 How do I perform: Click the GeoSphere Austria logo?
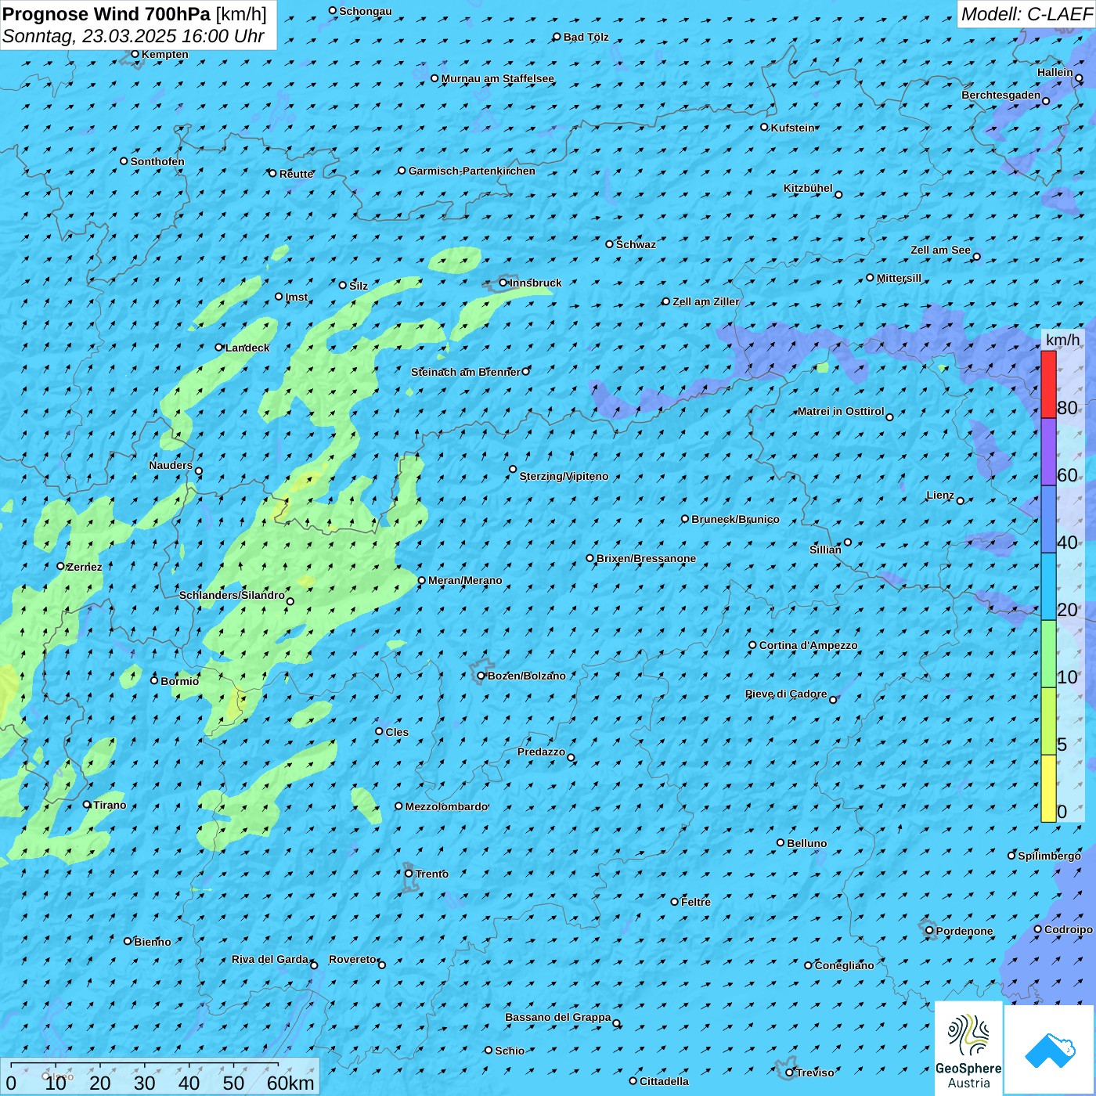[968, 1049]
